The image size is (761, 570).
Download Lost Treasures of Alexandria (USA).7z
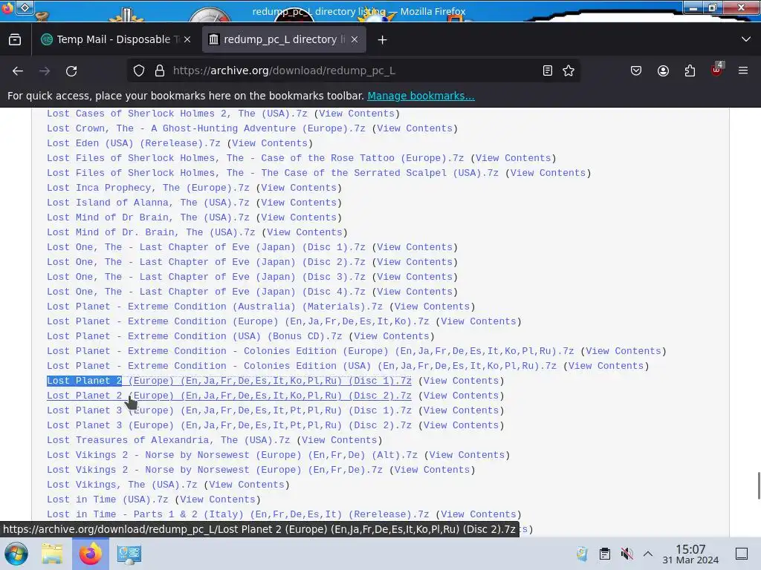pos(169,440)
